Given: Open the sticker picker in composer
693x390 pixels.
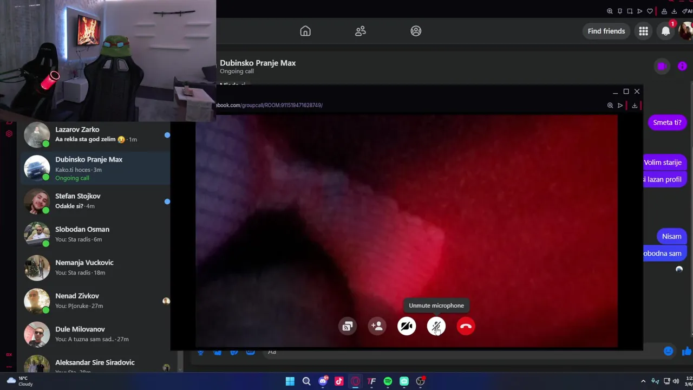Looking at the screenshot, I should (234, 352).
